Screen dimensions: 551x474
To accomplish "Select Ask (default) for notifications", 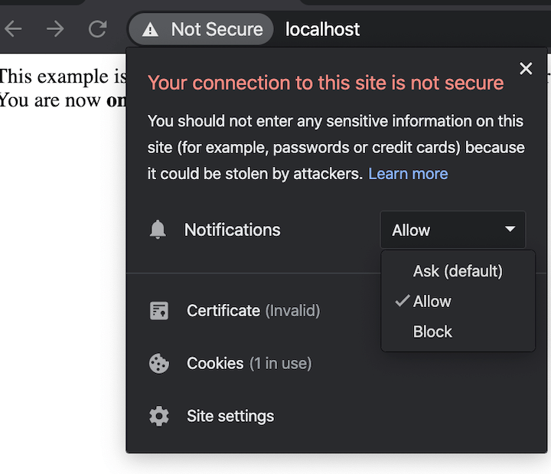I will [458, 271].
